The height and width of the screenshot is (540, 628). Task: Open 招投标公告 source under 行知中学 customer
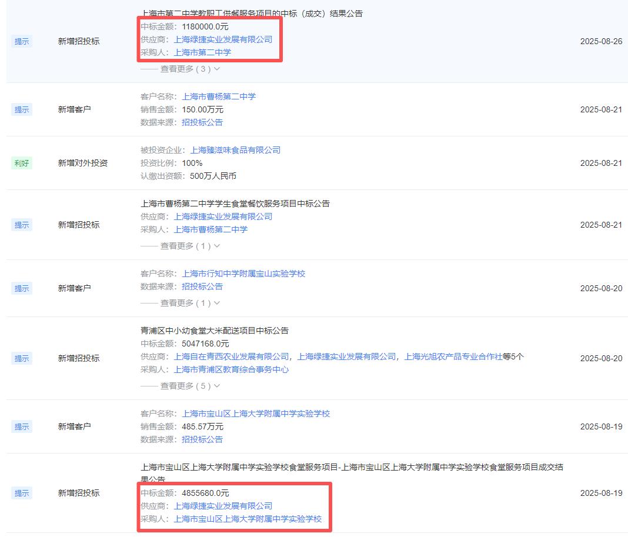coord(202,286)
